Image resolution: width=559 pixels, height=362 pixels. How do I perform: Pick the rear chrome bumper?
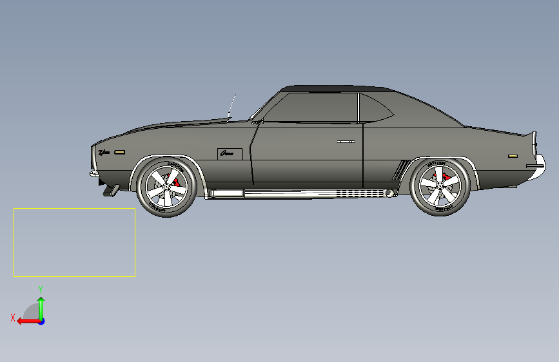point(537,167)
